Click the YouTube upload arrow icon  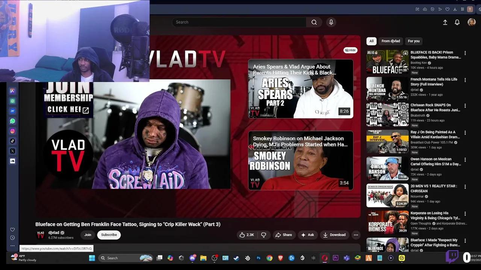point(445,22)
